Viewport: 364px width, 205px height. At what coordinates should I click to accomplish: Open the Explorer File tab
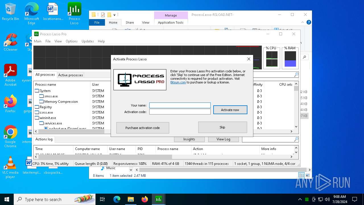coord(97,22)
